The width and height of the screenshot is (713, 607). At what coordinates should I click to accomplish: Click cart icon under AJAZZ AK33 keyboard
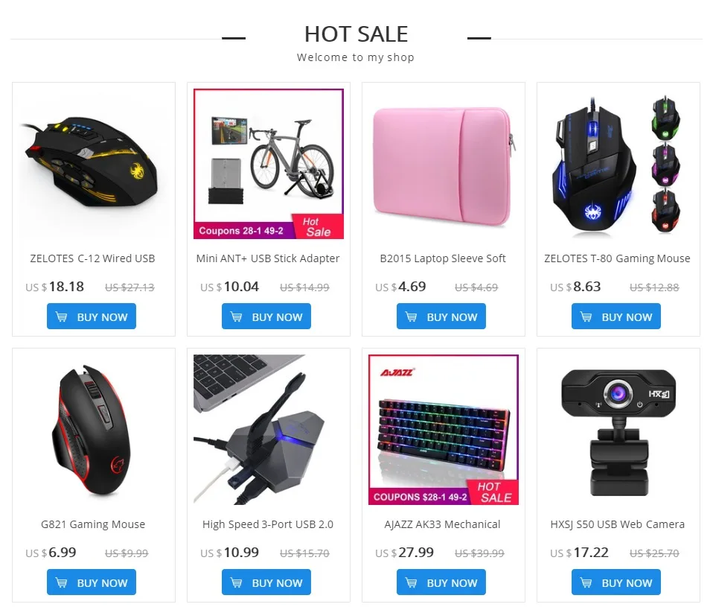(411, 582)
